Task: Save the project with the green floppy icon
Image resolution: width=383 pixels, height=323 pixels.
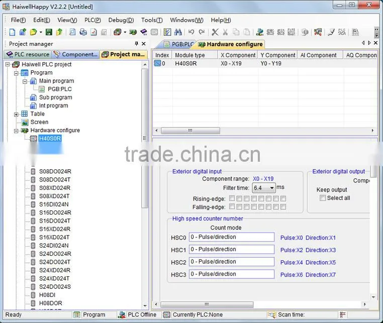Action: coord(49,32)
